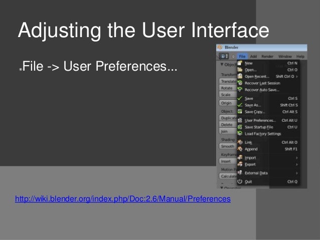Viewport: 320px width, 240px height.
Task: Select Append menu entry text
Action: pos(251,149)
